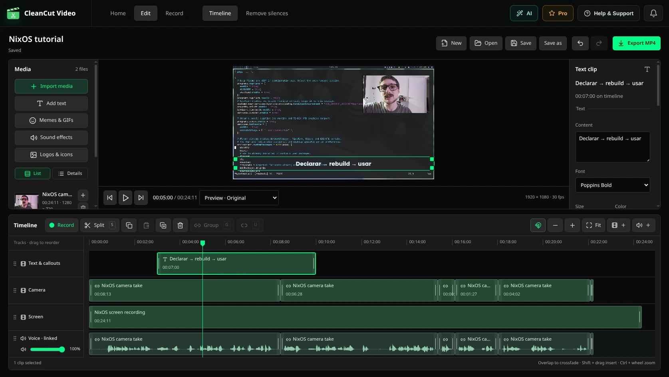The width and height of the screenshot is (669, 377).
Task: Open the notifications bell
Action: (653, 13)
